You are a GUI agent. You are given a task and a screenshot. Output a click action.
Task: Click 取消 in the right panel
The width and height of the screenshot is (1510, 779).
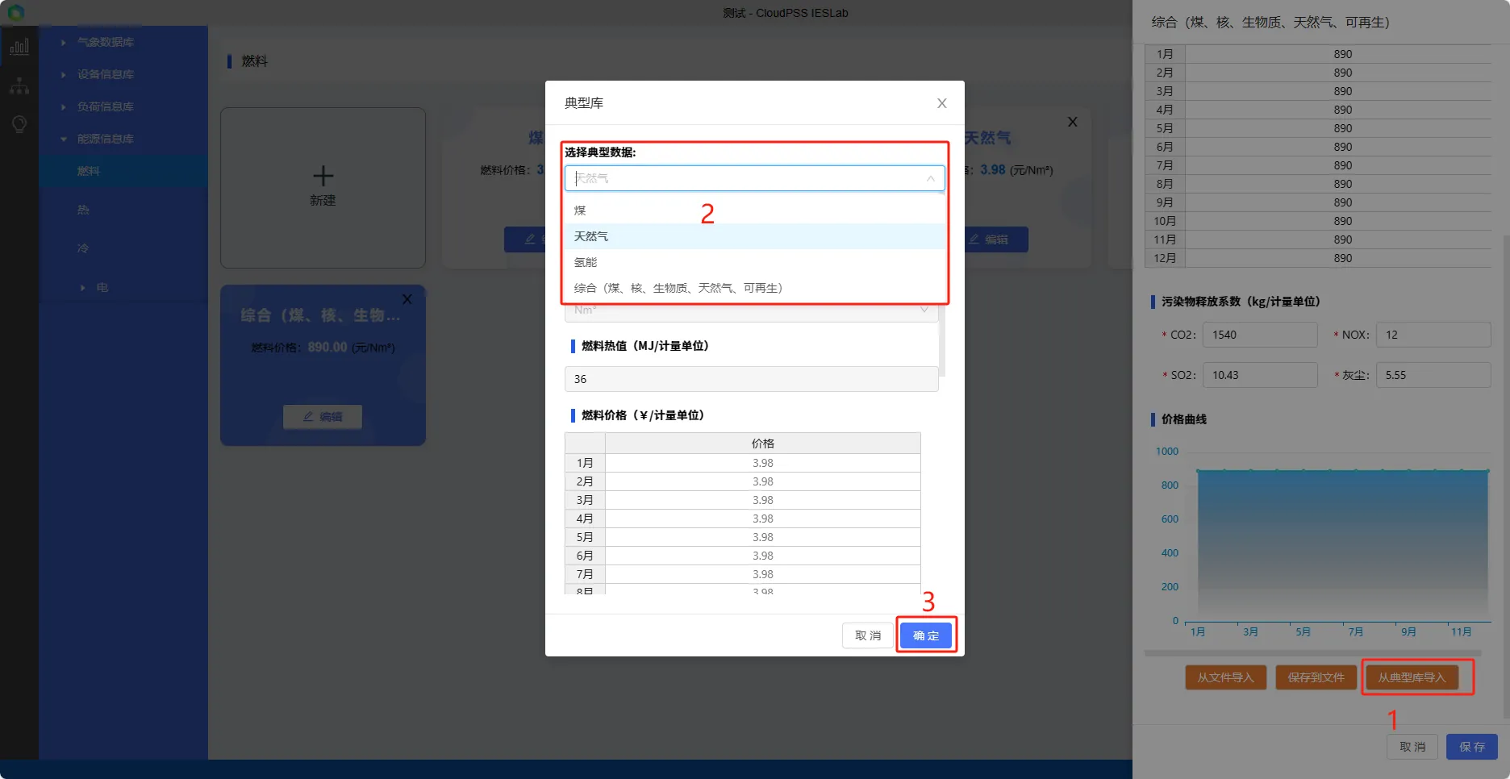pos(1412,747)
